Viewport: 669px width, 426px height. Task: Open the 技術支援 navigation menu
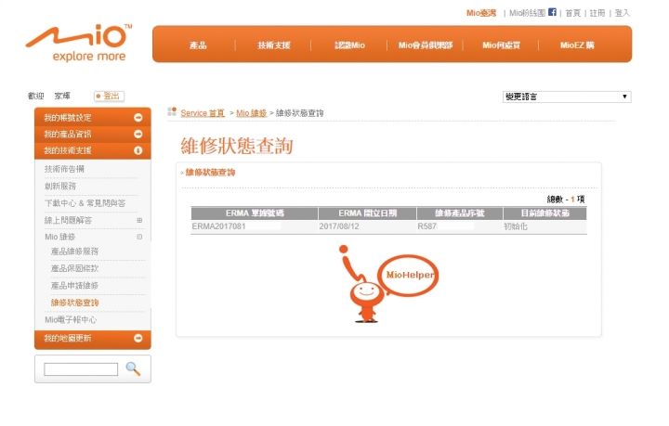tap(274, 45)
